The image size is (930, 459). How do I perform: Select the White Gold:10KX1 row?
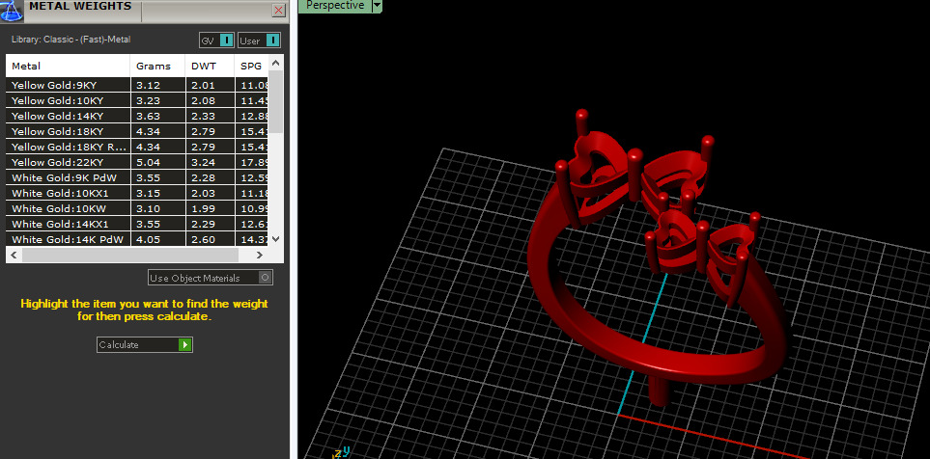coord(137,193)
